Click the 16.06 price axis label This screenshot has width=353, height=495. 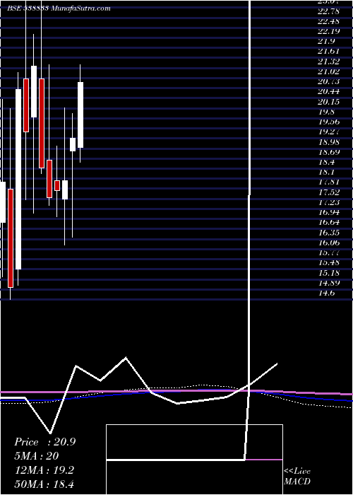point(329,243)
